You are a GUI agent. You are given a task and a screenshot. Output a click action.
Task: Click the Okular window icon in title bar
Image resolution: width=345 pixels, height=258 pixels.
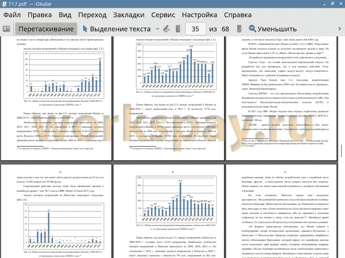4,4
